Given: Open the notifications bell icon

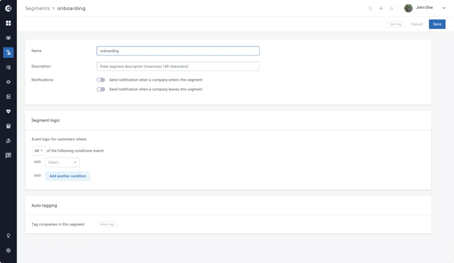Looking at the screenshot, I should click(x=391, y=8).
